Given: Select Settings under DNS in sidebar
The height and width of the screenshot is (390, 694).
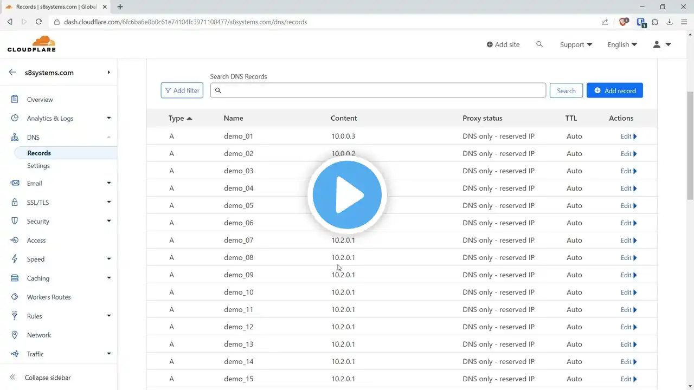Looking at the screenshot, I should [x=38, y=166].
